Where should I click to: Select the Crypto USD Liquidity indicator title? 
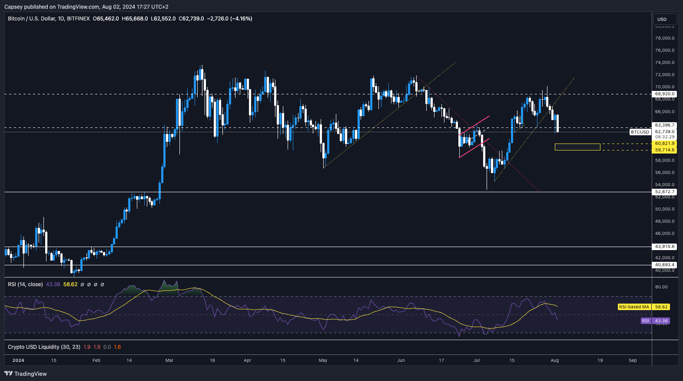(x=44, y=347)
